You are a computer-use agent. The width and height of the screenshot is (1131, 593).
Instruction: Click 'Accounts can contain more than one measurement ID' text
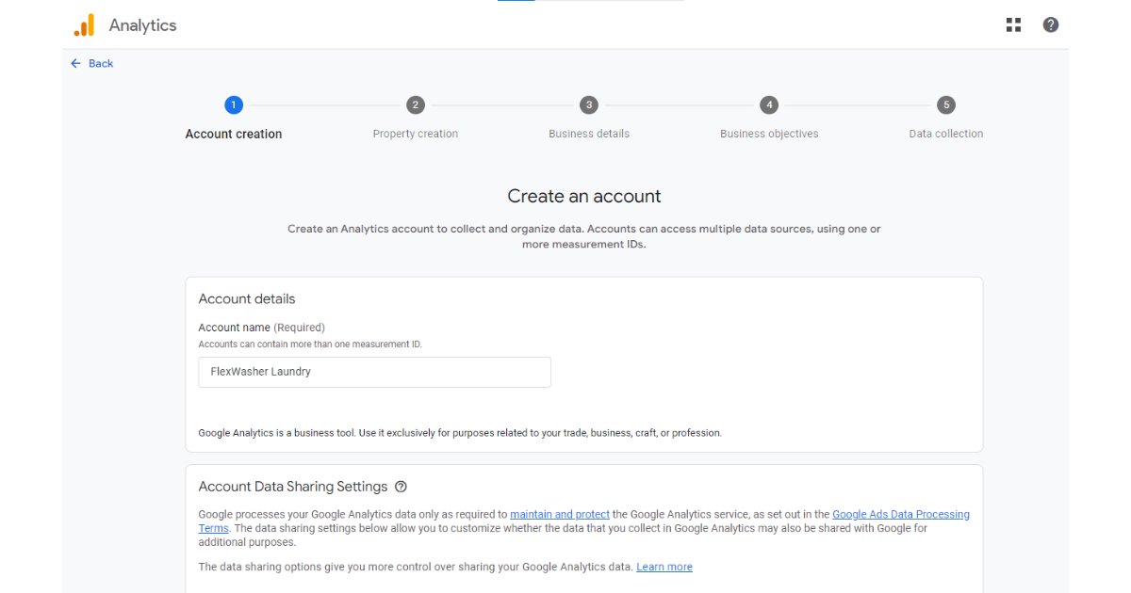(x=310, y=345)
